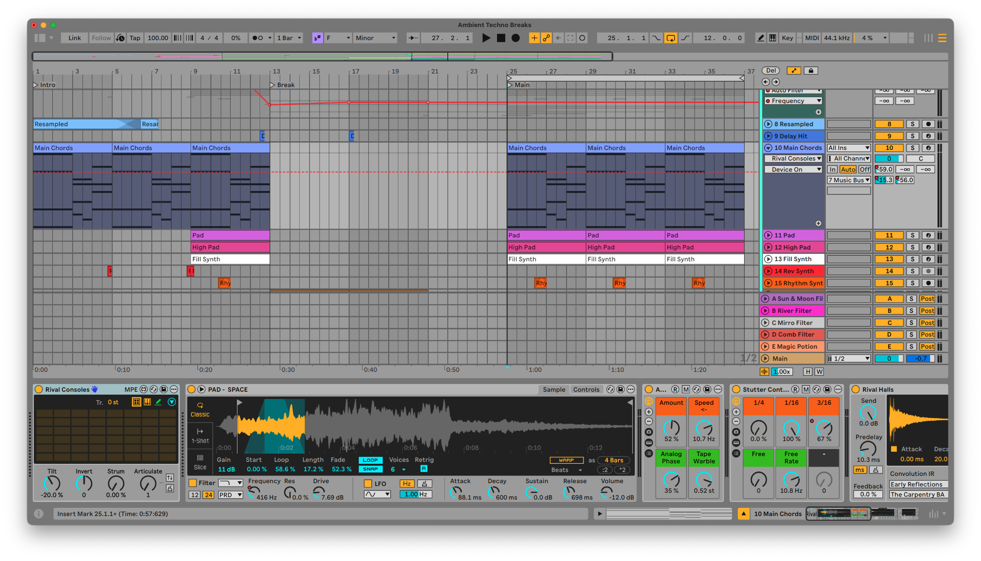
Task: Click the Del locator button
Action: coord(771,71)
